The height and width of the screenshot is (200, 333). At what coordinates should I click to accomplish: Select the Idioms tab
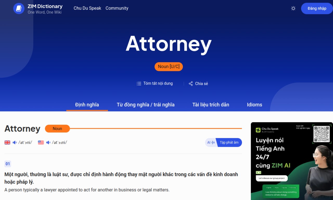pyautogui.click(x=254, y=105)
